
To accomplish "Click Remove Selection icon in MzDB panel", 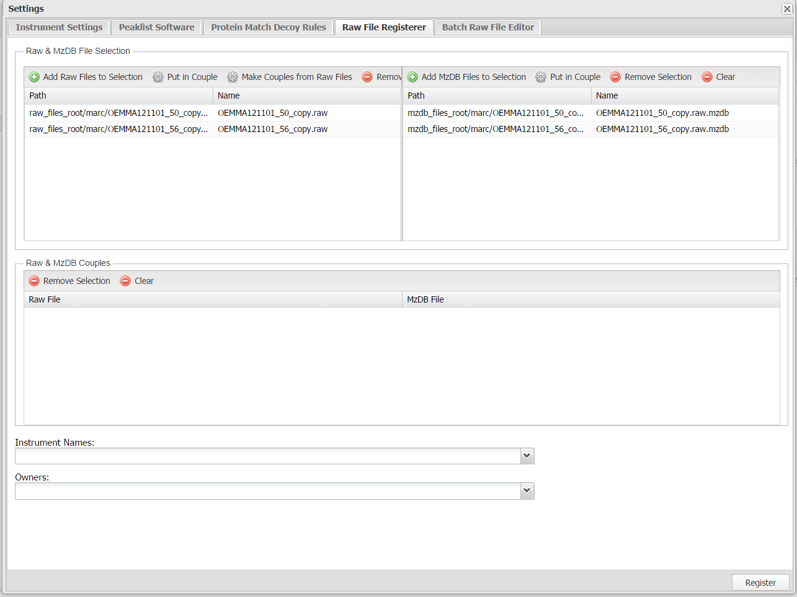I will tap(615, 77).
